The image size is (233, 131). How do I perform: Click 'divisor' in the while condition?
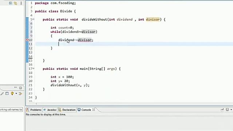(x=88, y=32)
